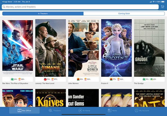
Task: Switch to the Coming Soon tab
Action: coord(124,13)
